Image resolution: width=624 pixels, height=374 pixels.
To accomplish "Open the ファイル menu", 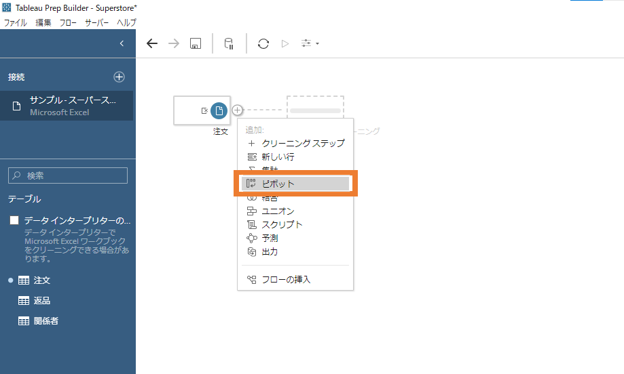I will (15, 22).
